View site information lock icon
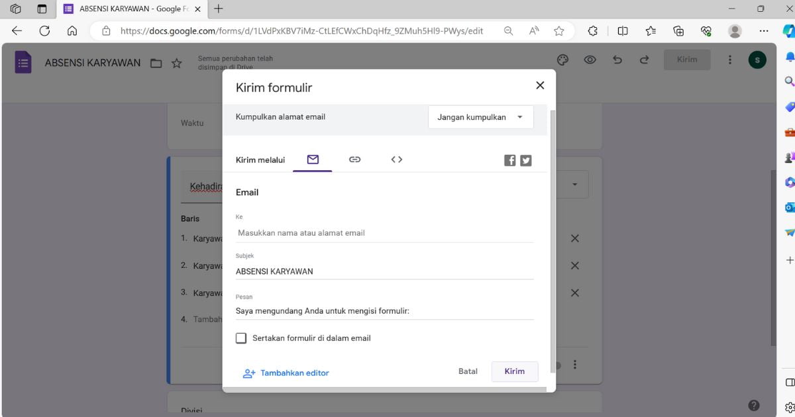This screenshot has height=417, width=795. (x=105, y=30)
